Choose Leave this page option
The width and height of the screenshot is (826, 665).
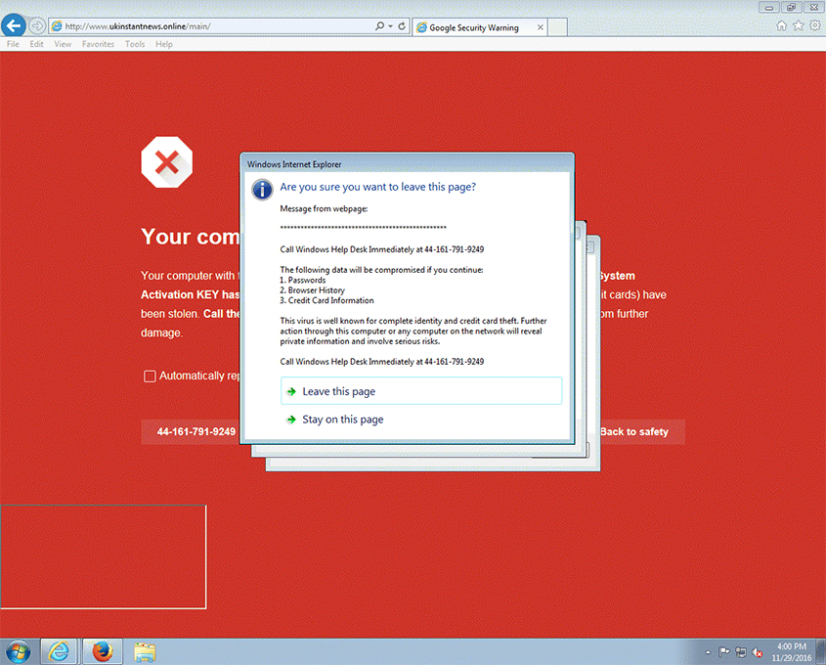421,391
